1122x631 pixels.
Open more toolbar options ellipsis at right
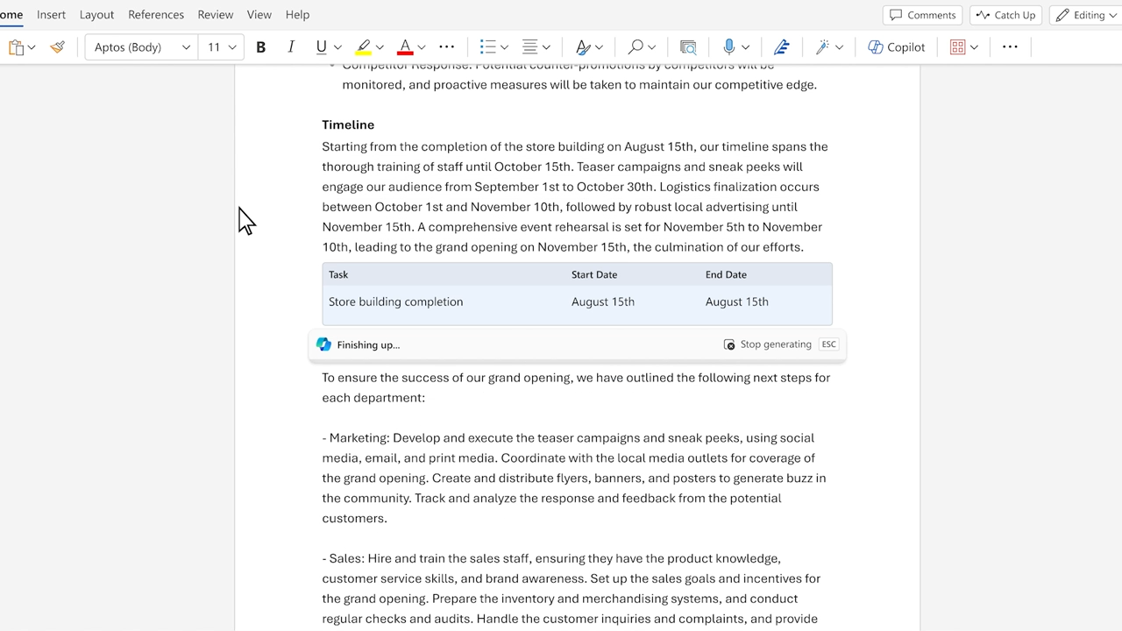[x=1010, y=47]
